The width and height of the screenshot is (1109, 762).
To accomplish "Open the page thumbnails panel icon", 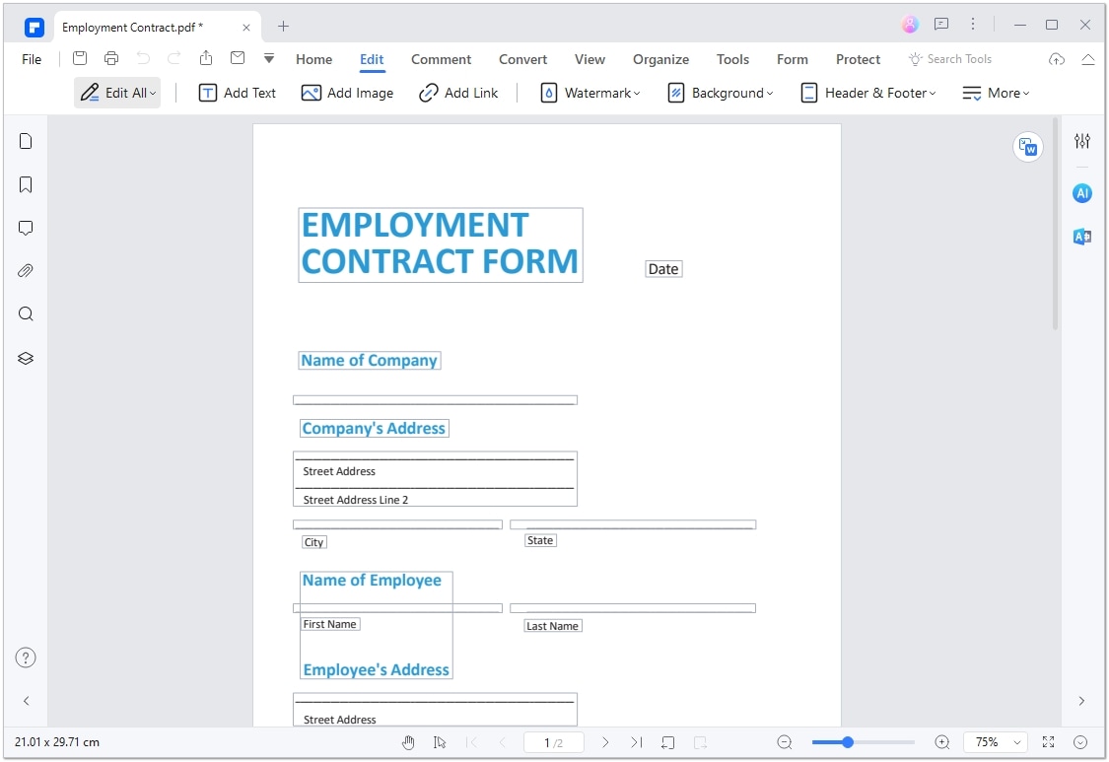I will coord(26,141).
